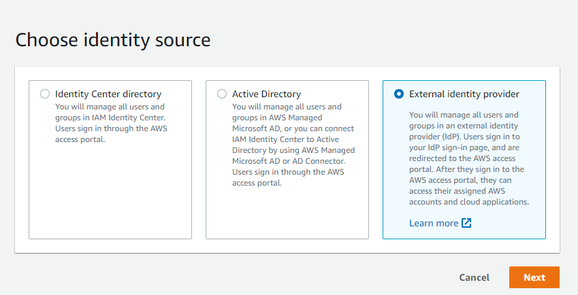Click the external-link icon beside Learn more

pos(466,223)
